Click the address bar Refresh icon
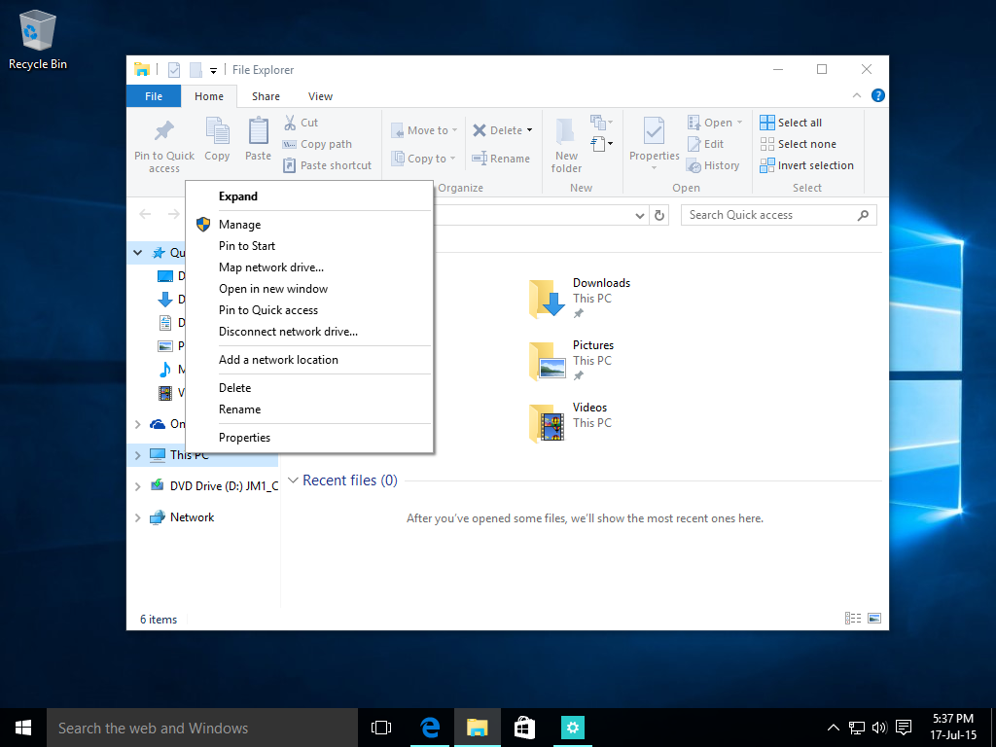Image resolution: width=996 pixels, height=747 pixels. click(659, 215)
